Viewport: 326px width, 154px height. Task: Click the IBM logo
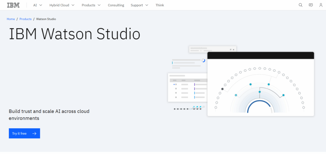(x=13, y=5)
